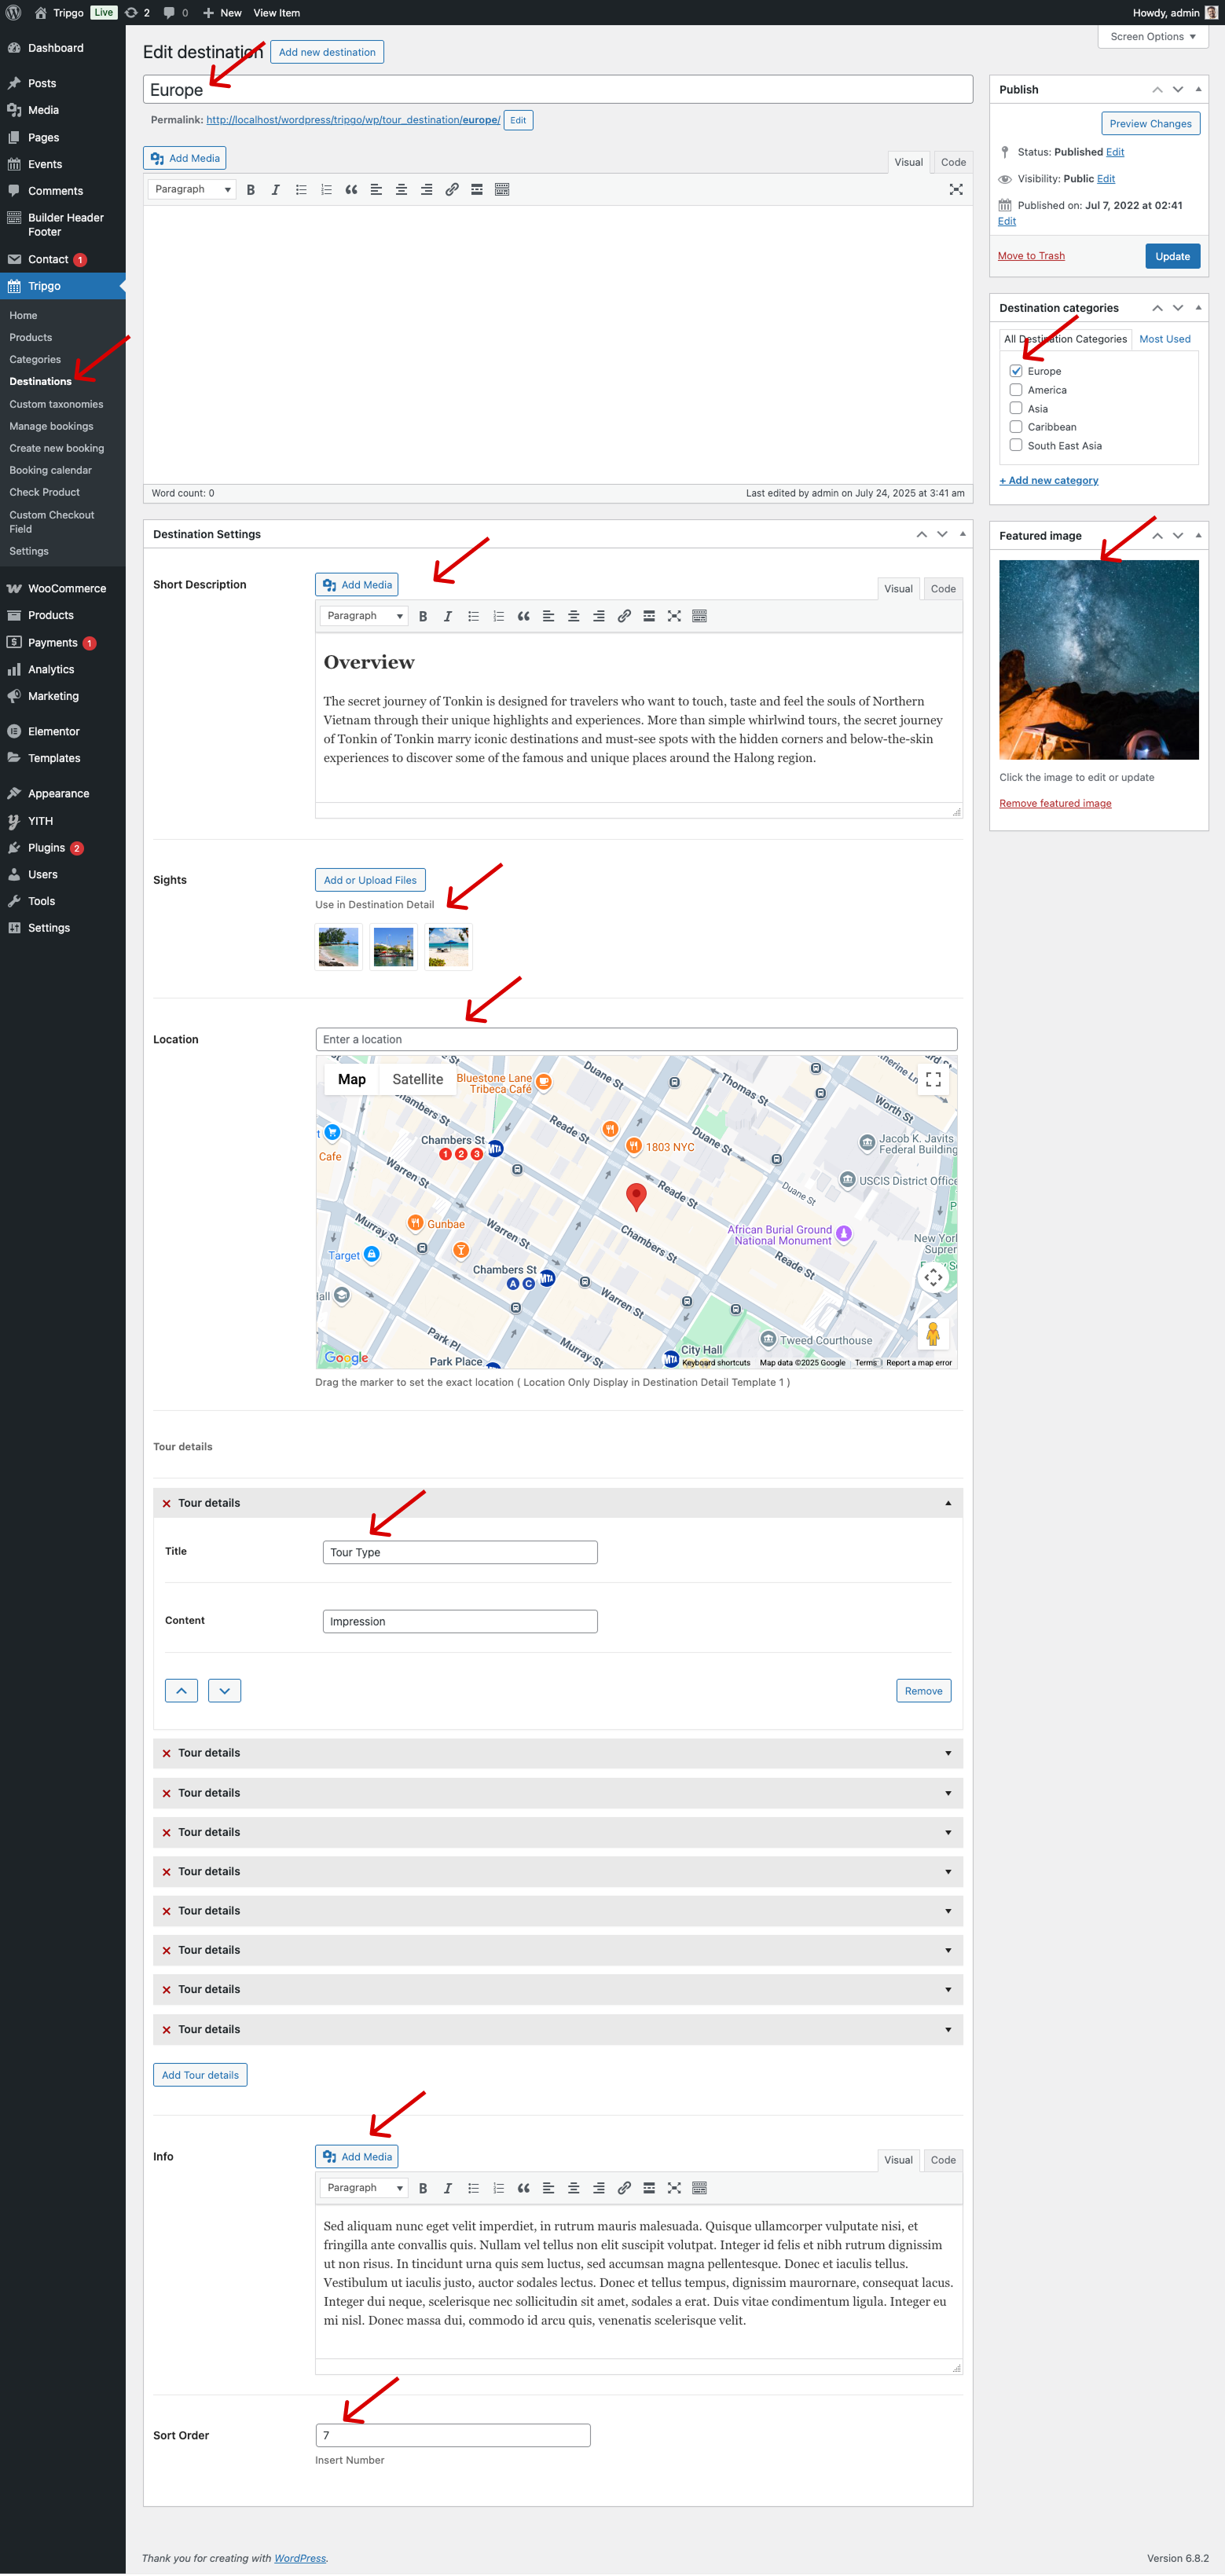Click the Enter a location field

(x=636, y=1039)
